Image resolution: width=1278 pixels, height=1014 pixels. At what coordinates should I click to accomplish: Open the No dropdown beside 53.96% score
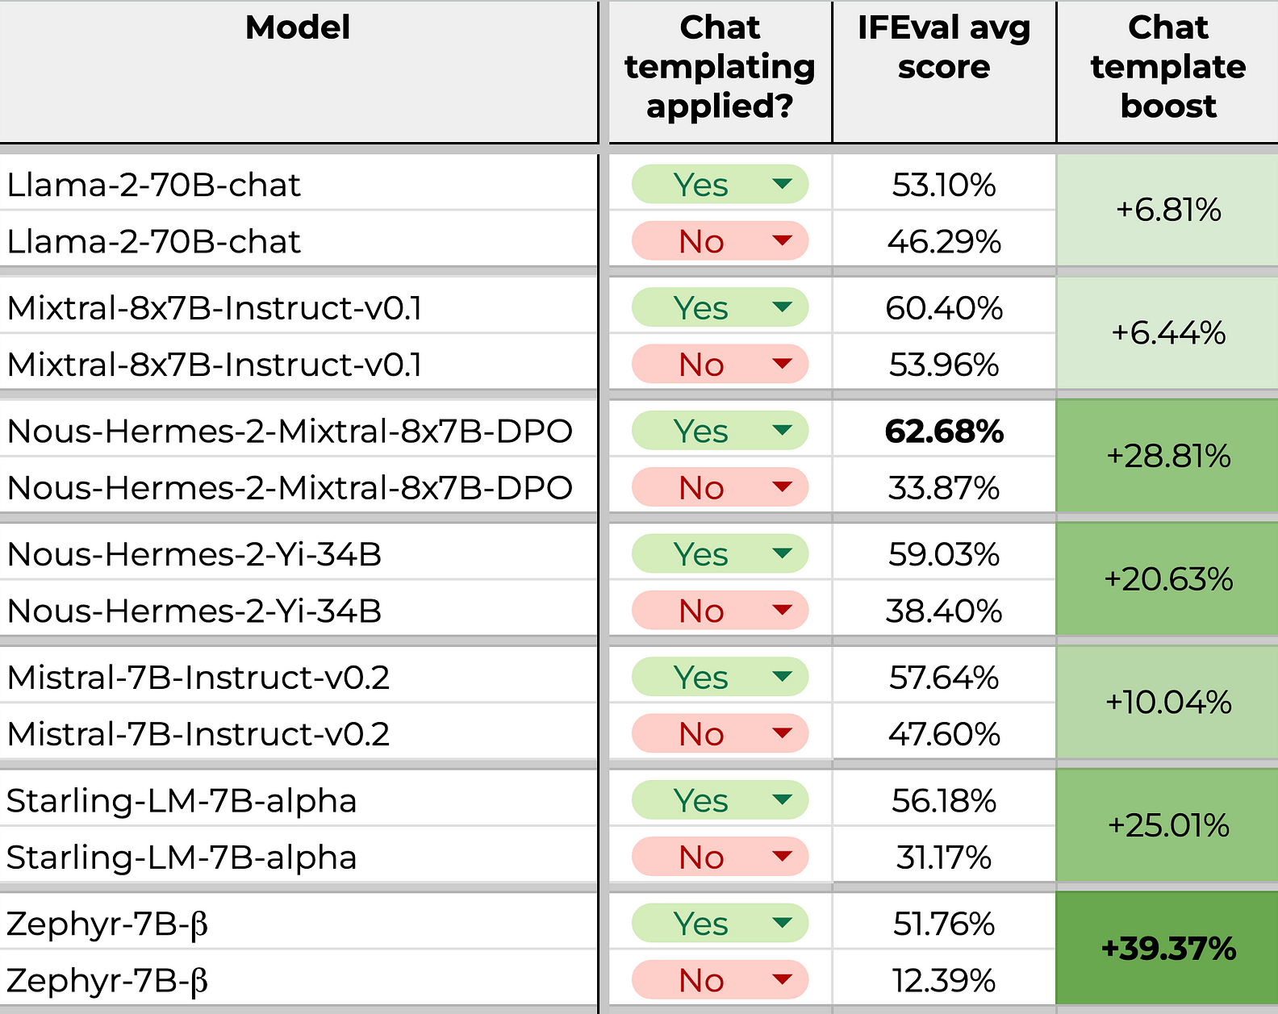pyautogui.click(x=720, y=365)
